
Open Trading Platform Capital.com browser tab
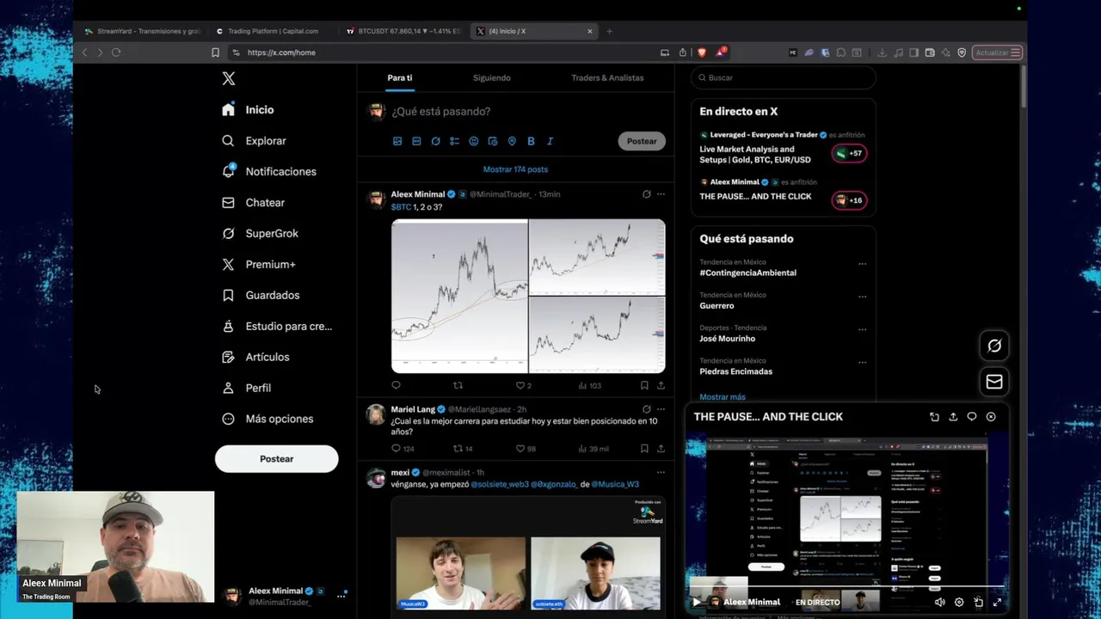[x=273, y=31]
